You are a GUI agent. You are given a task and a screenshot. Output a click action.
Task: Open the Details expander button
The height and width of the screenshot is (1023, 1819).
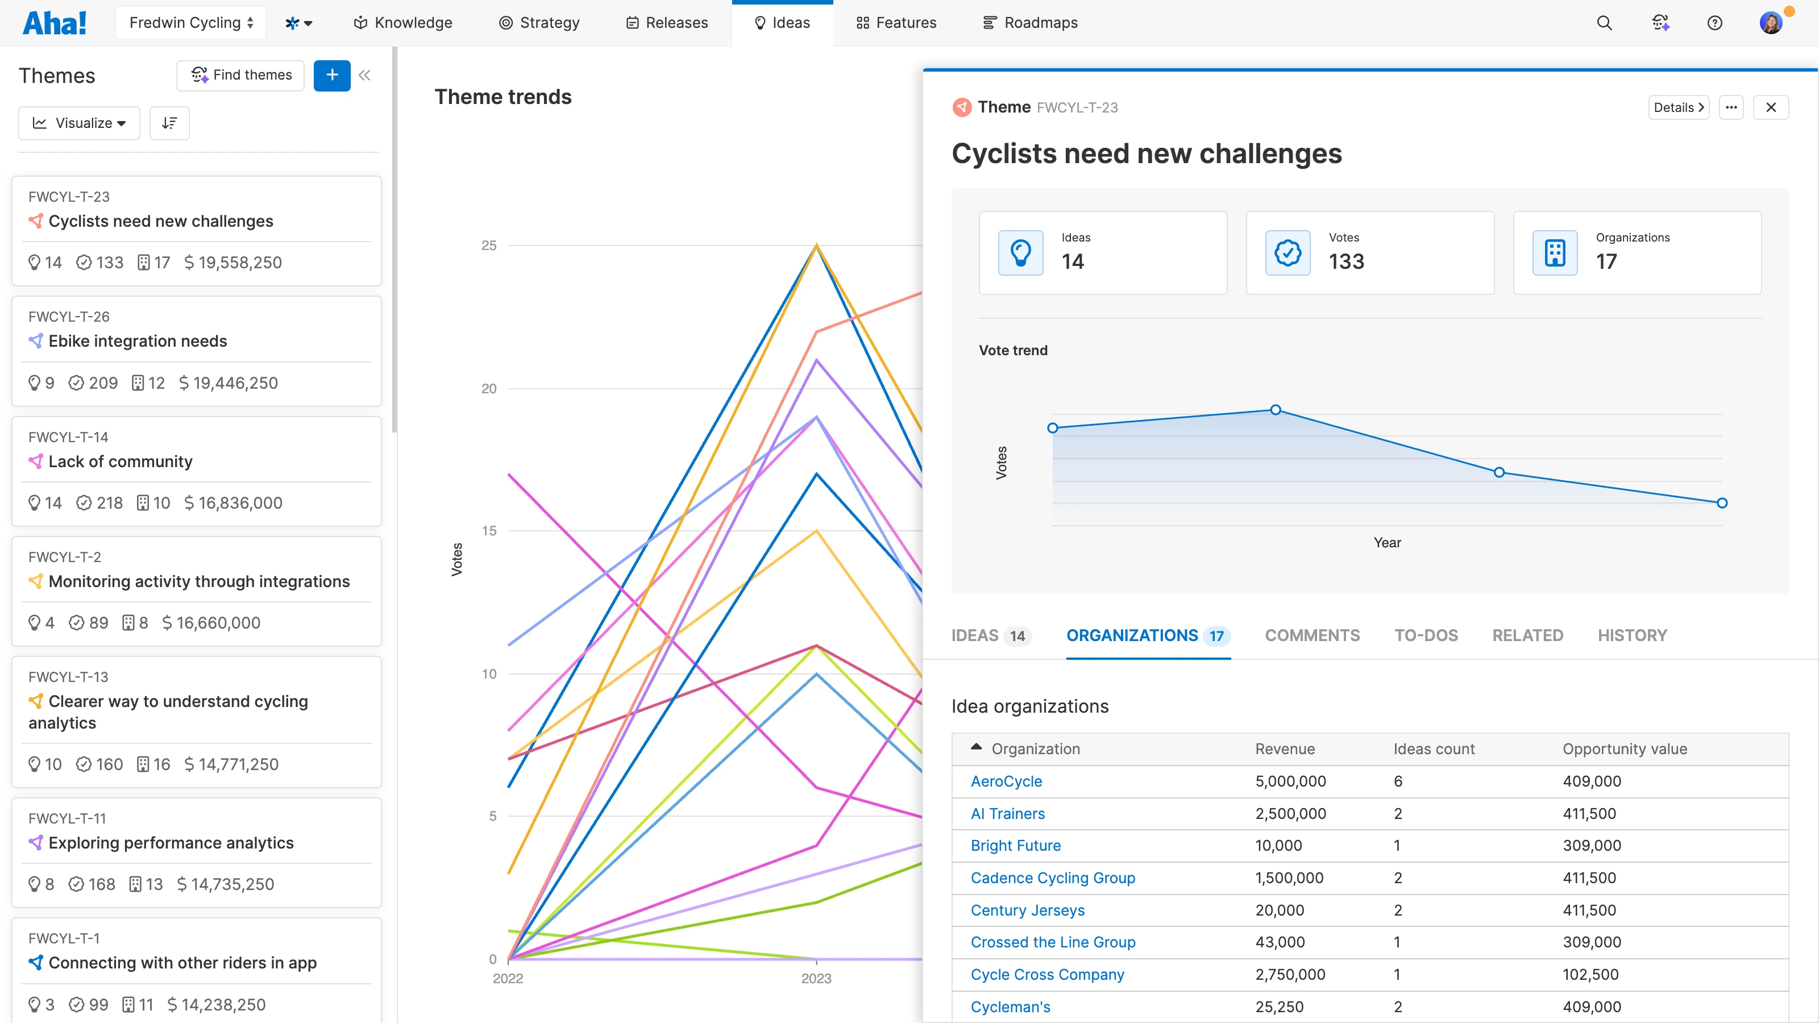(x=1679, y=107)
